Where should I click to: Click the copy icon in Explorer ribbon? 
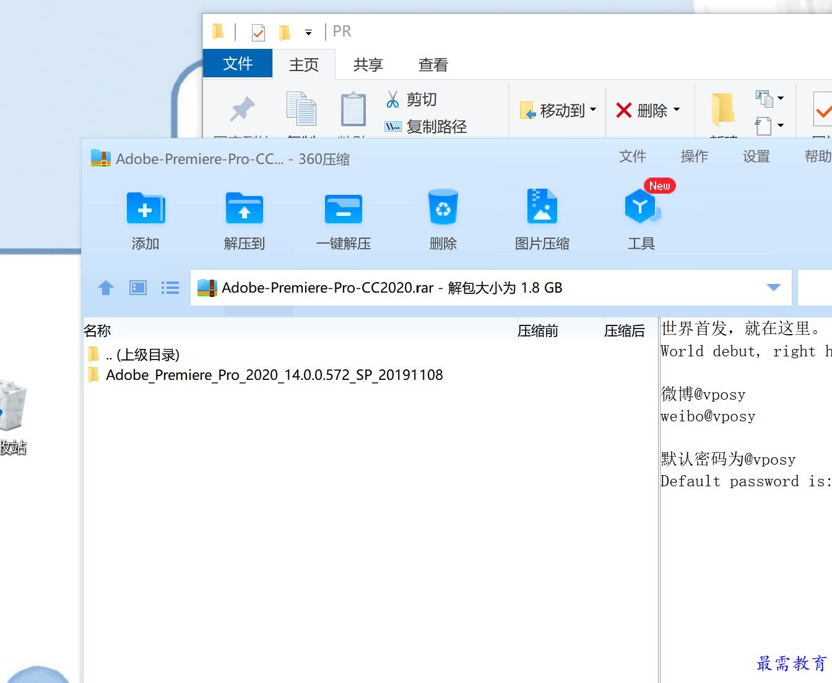[x=301, y=108]
